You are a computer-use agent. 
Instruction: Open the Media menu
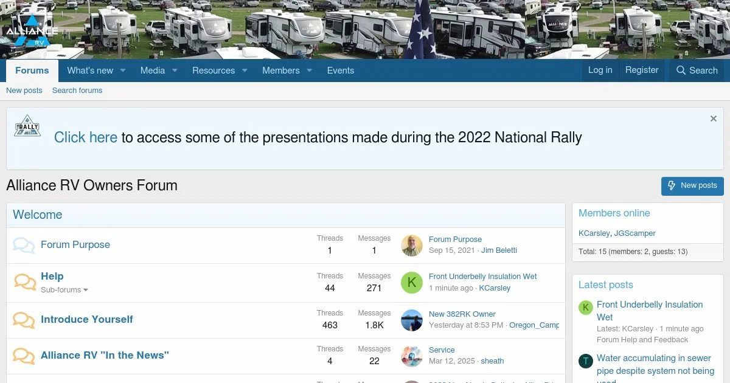pos(153,71)
